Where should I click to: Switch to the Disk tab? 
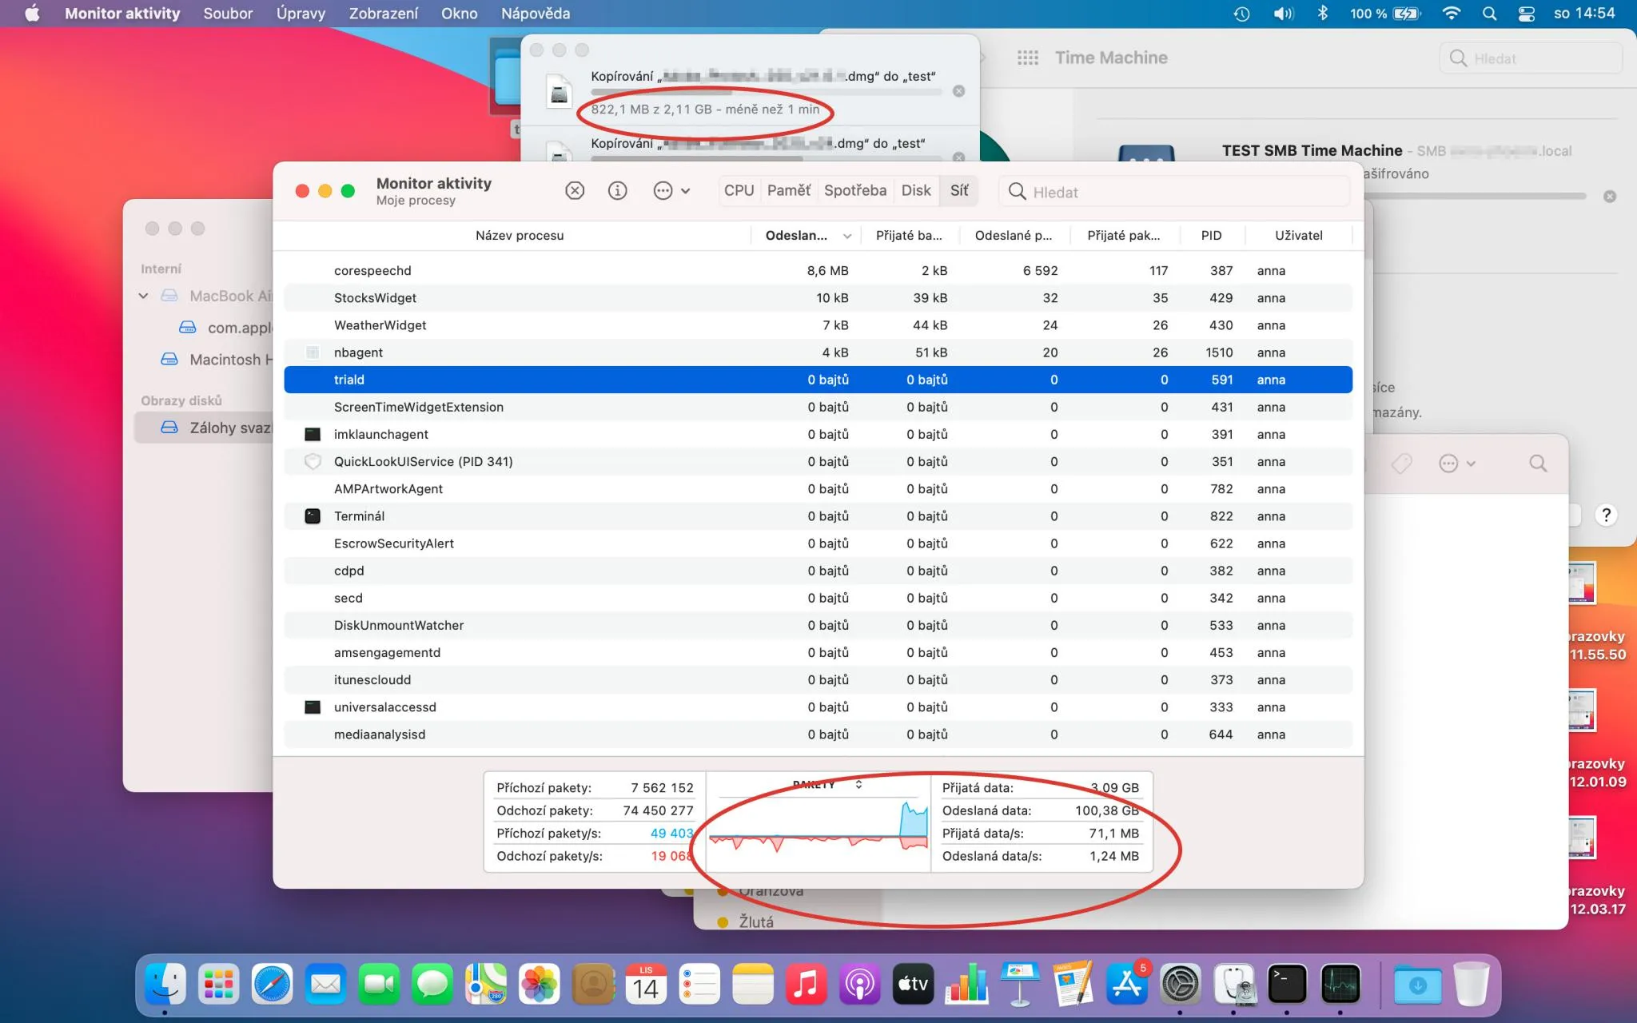(916, 191)
